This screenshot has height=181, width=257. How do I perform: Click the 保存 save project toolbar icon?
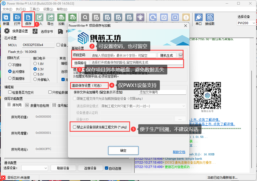coord(28,17)
